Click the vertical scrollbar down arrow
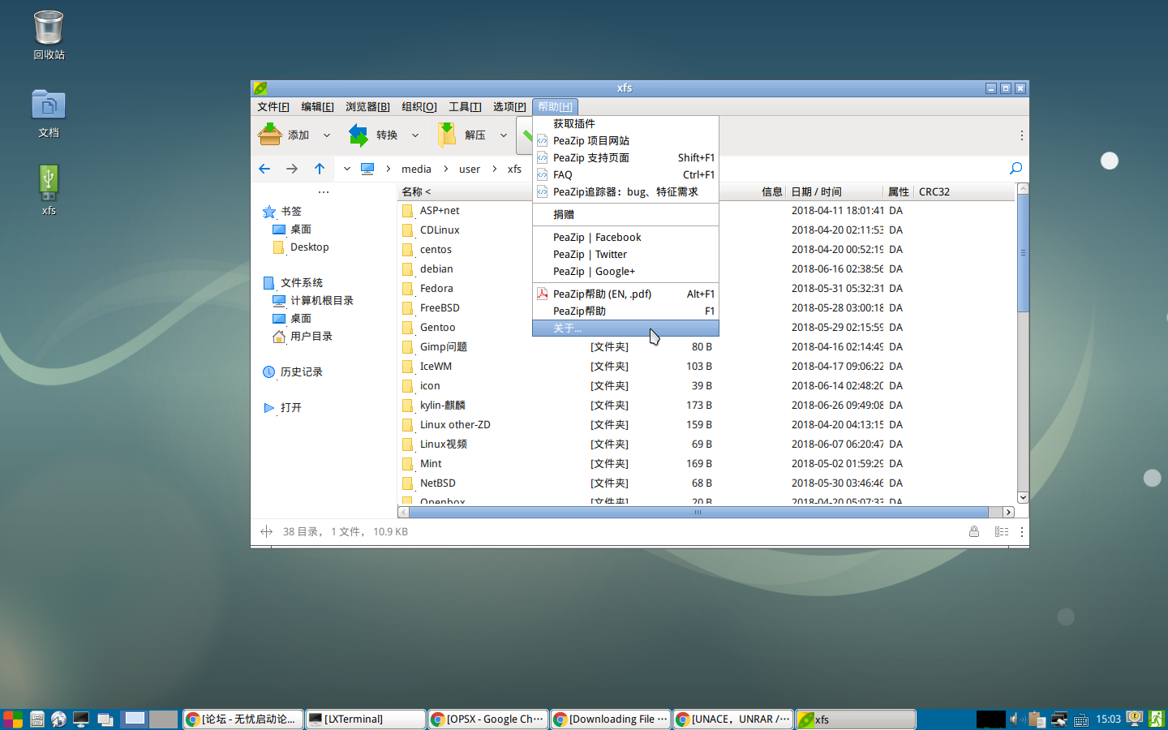 pyautogui.click(x=1023, y=497)
